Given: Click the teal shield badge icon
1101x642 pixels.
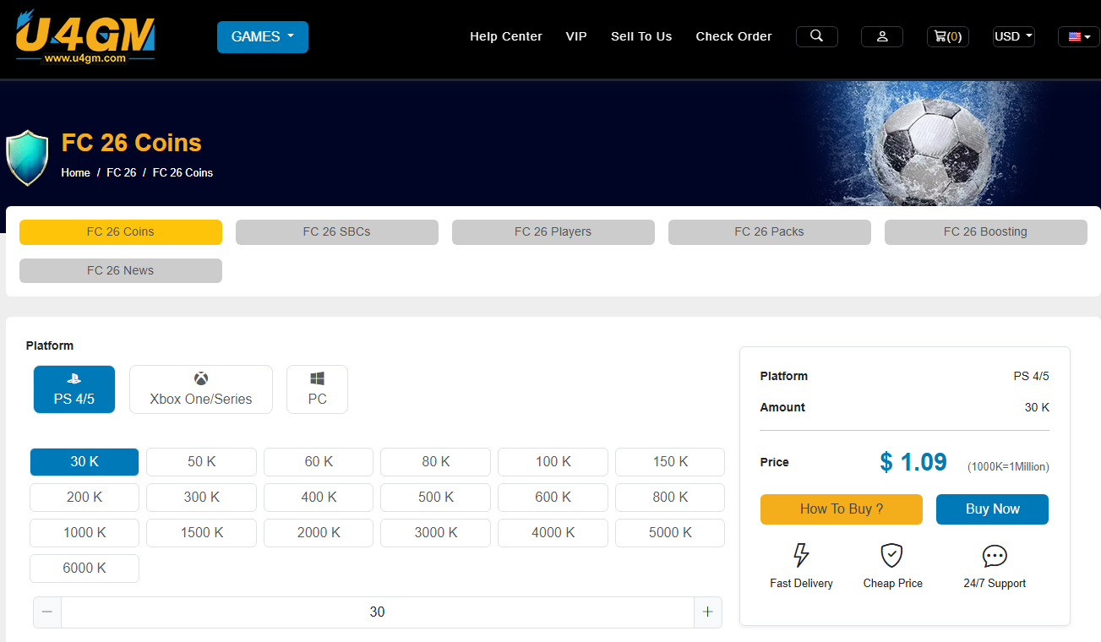Looking at the screenshot, I should tap(27, 158).
